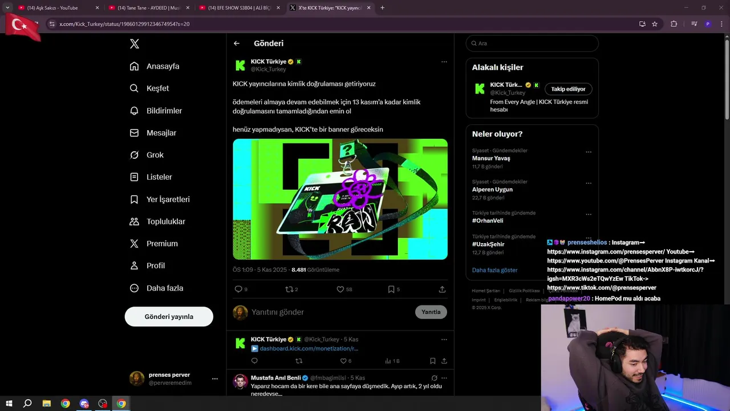Switch to EFE SHOW S3B04 tab
The height and width of the screenshot is (411, 730).
[x=240, y=7]
